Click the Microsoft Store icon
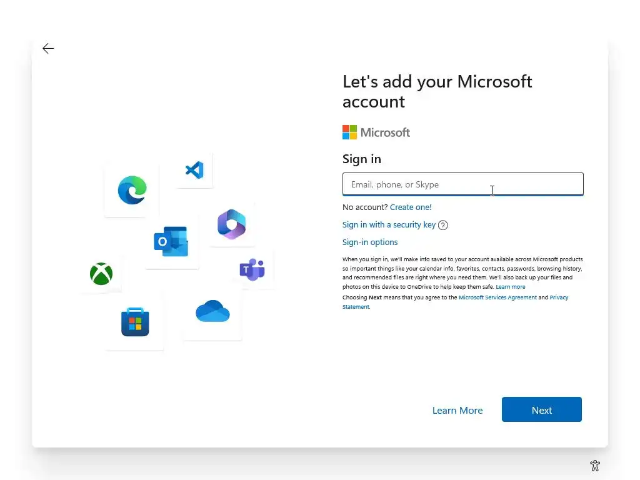Image resolution: width=640 pixels, height=480 pixels. coord(135,322)
